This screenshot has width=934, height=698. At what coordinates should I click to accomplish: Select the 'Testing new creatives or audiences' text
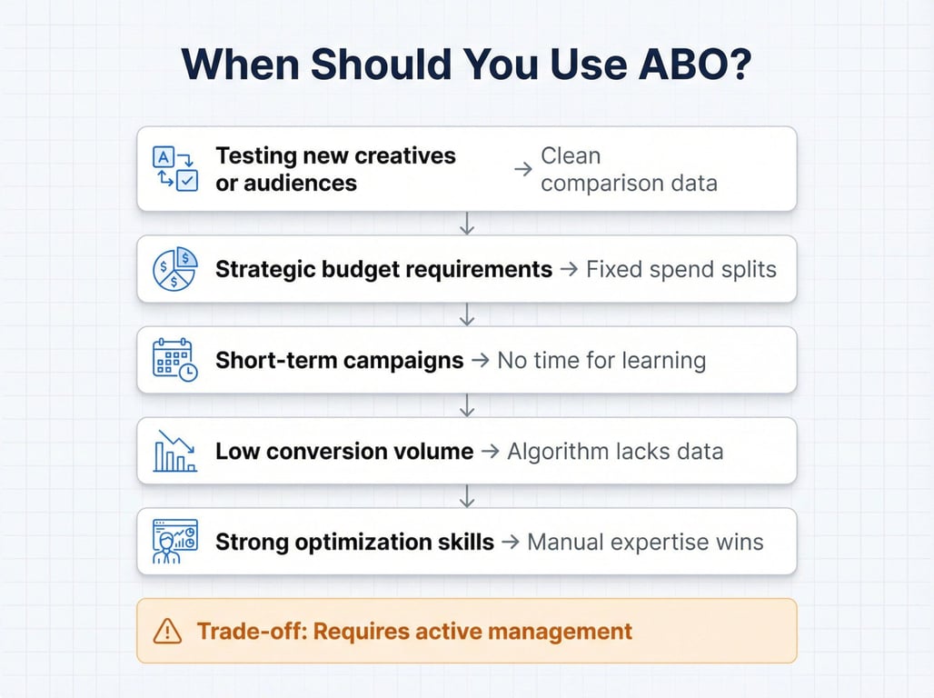point(335,169)
